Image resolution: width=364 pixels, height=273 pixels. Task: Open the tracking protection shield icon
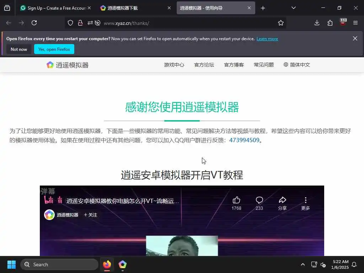pos(70,23)
